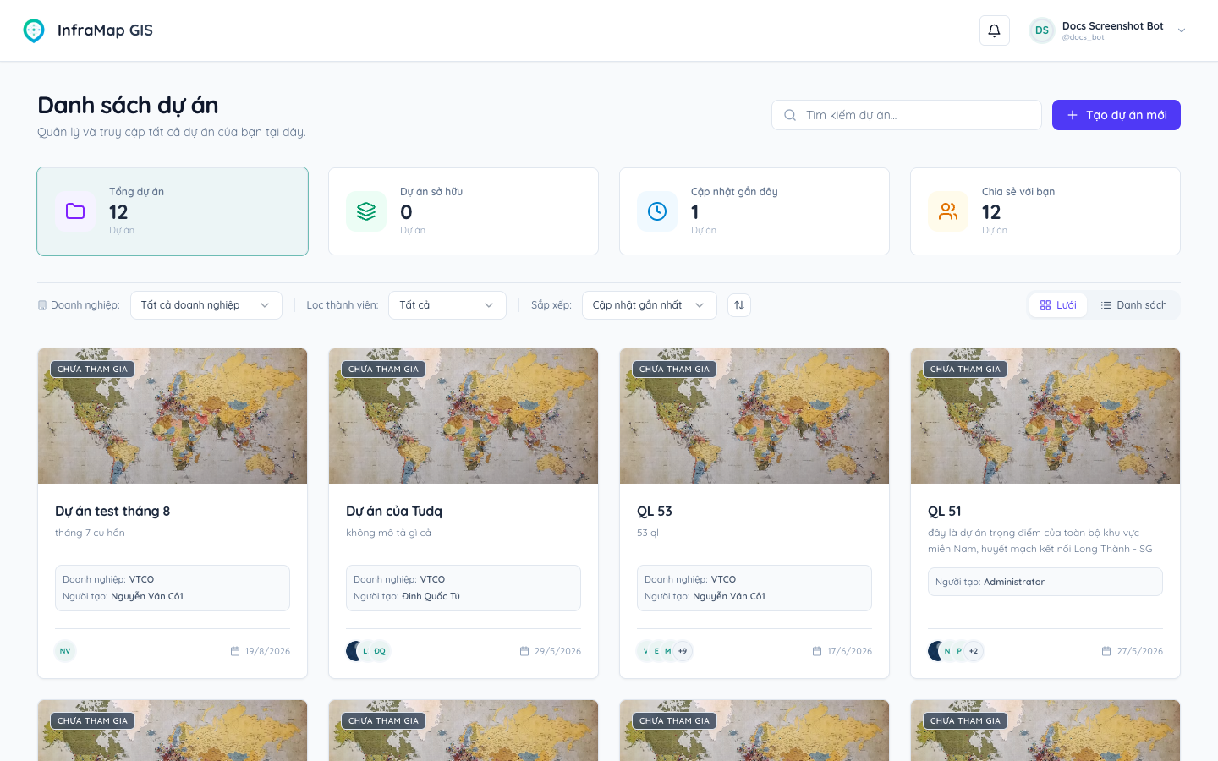The height and width of the screenshot is (761, 1218).
Task: Click the "không mô tả gì cả" description
Action: pyautogui.click(x=388, y=533)
